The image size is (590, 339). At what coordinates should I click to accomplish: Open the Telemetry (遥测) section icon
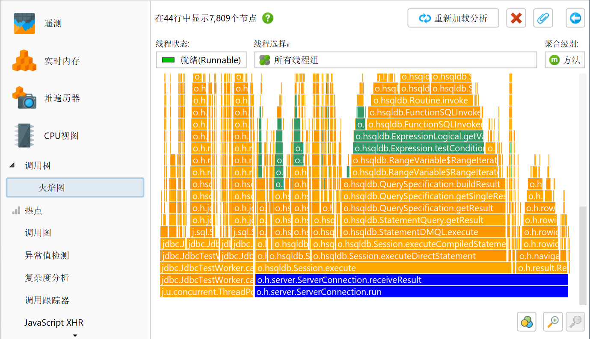click(x=24, y=24)
